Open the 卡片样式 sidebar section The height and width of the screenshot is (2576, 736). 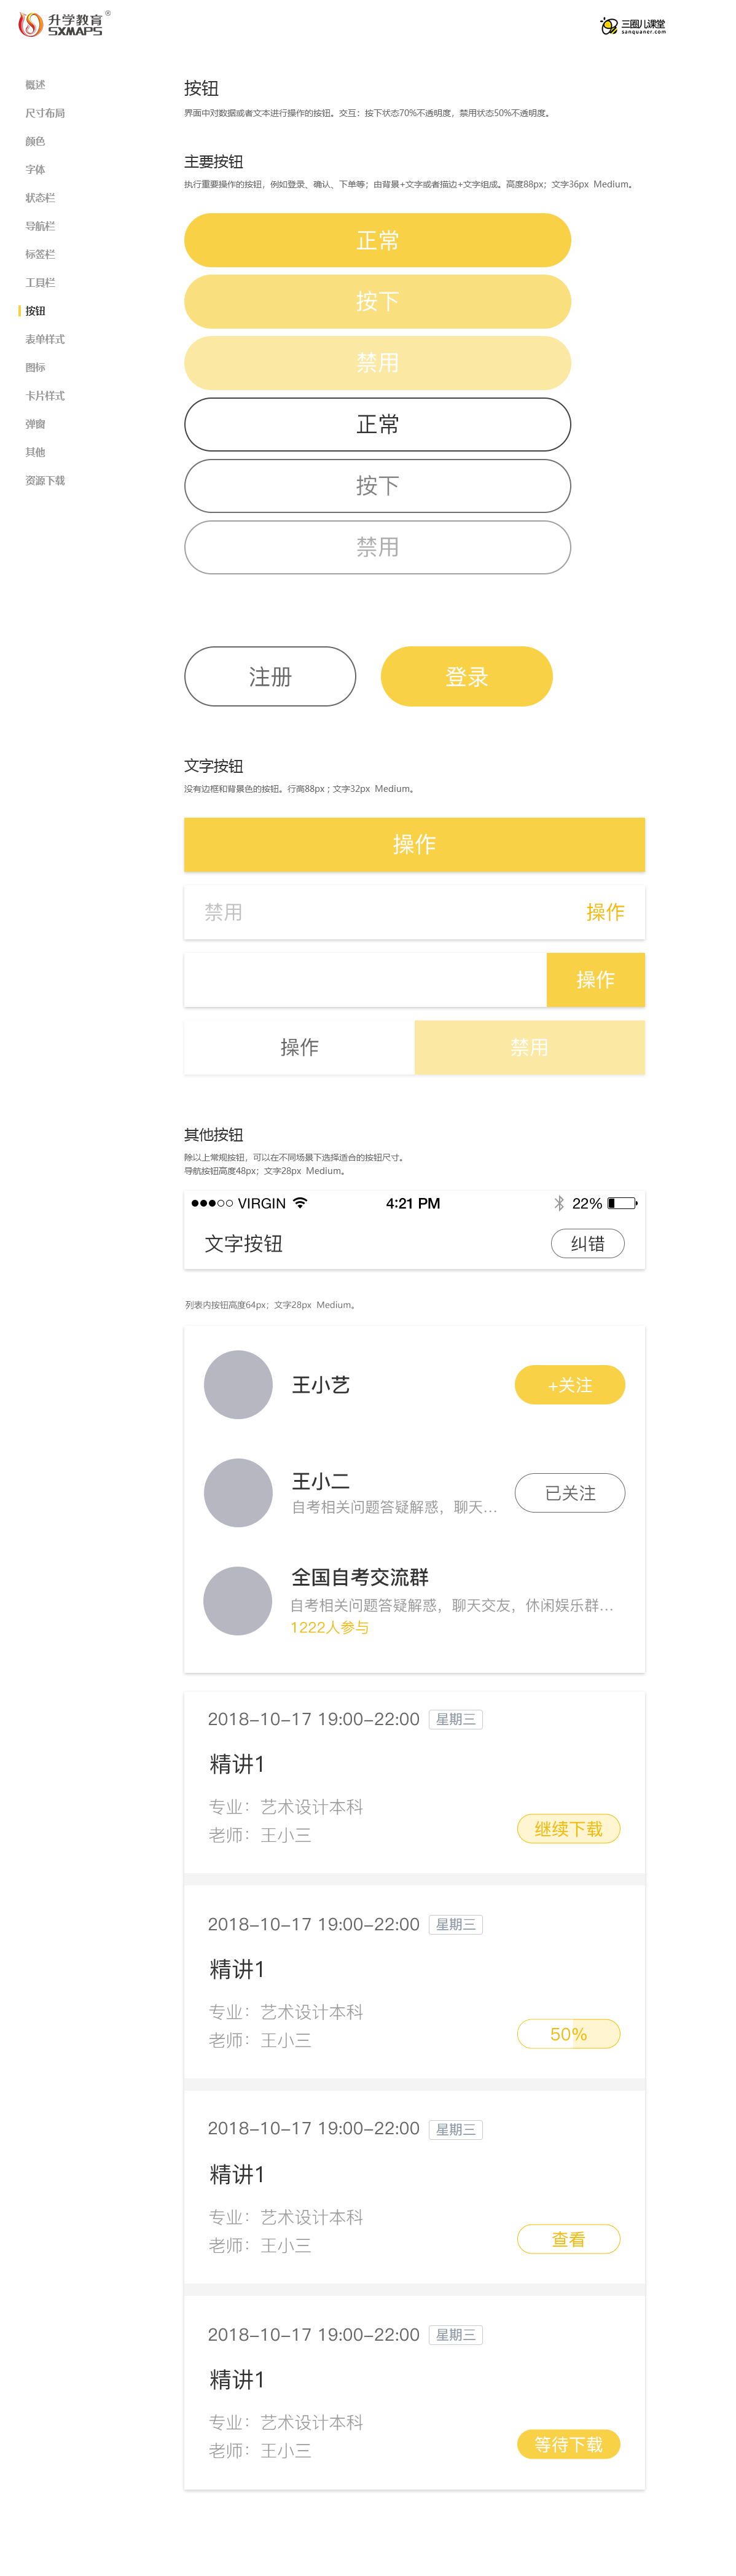[x=45, y=396]
